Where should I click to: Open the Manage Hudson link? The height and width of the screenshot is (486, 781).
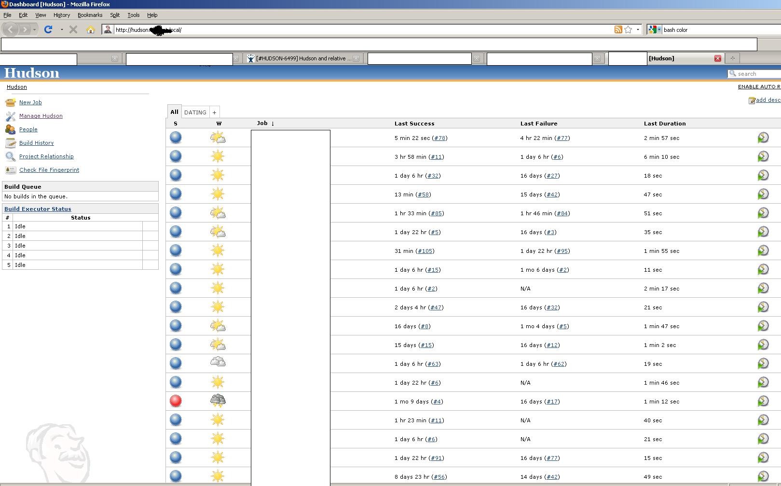point(41,116)
